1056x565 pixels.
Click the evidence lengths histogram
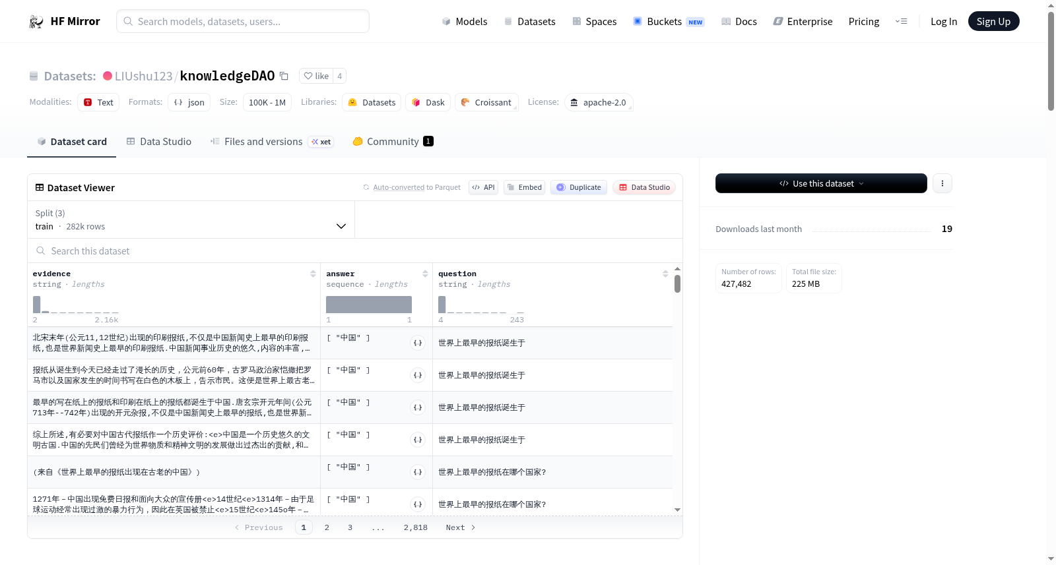click(x=76, y=305)
